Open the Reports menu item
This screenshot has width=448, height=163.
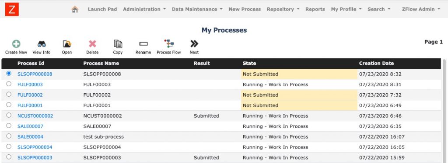(315, 9)
